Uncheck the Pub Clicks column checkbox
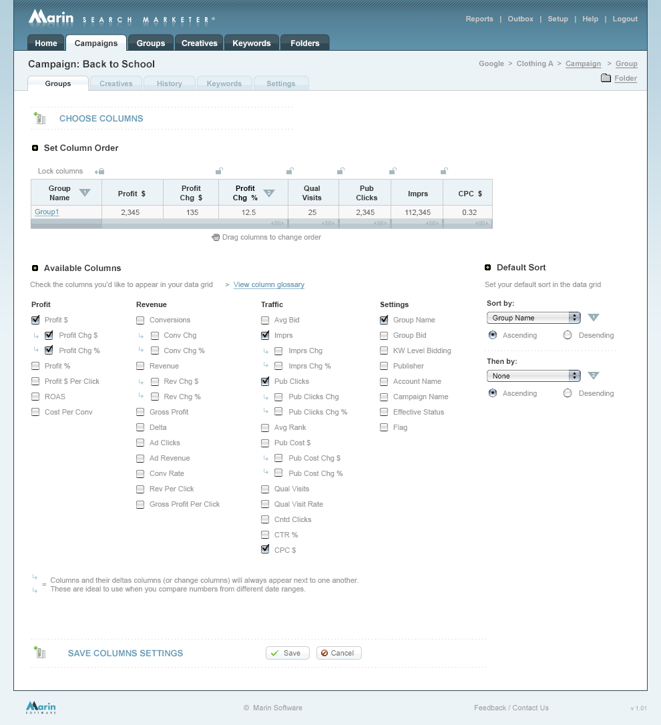This screenshot has height=725, width=661. [x=265, y=381]
